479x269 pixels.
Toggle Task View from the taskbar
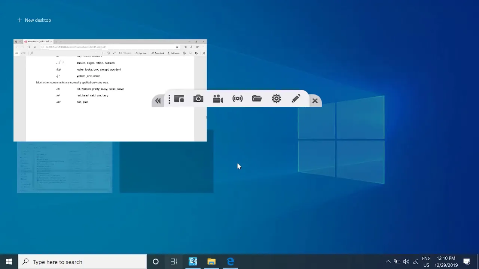[174, 262]
